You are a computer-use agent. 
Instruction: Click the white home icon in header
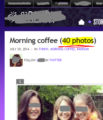pos(81,22)
